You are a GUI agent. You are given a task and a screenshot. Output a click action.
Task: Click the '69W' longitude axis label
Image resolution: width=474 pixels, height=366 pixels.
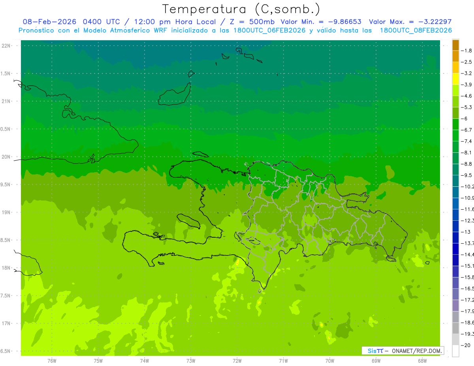(x=376, y=360)
